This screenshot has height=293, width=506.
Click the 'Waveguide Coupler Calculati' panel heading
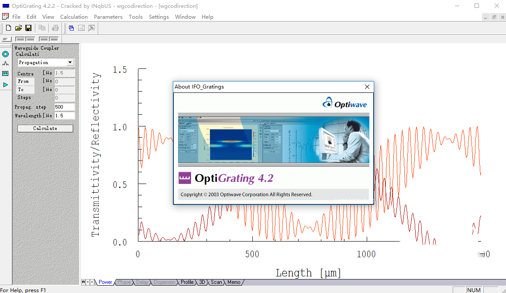click(x=37, y=51)
